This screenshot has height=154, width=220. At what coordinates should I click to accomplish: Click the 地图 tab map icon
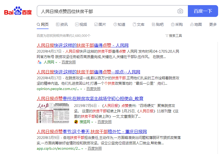point(192,24)
